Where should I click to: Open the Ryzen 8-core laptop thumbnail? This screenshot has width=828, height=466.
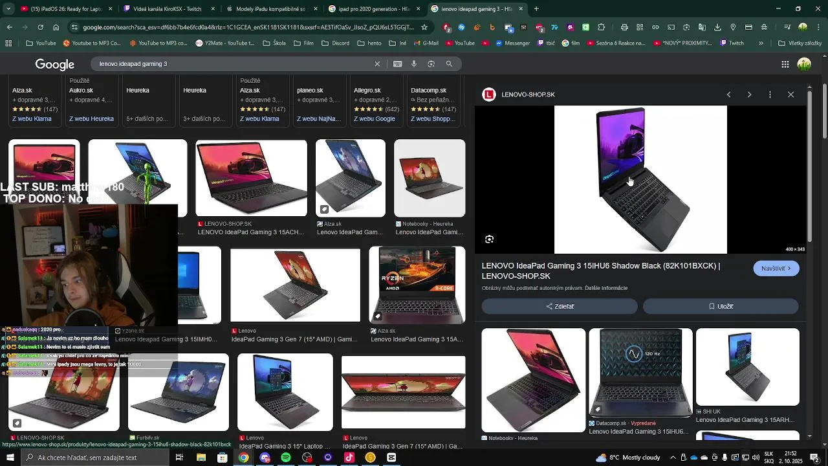(x=417, y=285)
